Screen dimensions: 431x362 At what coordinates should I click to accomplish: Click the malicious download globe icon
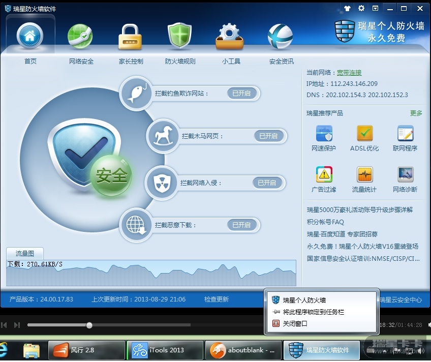[x=136, y=225]
